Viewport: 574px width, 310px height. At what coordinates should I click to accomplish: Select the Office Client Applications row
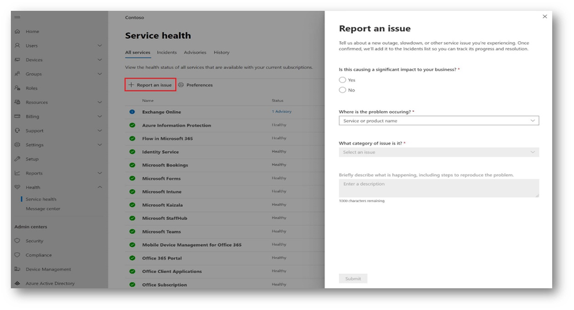(225, 271)
